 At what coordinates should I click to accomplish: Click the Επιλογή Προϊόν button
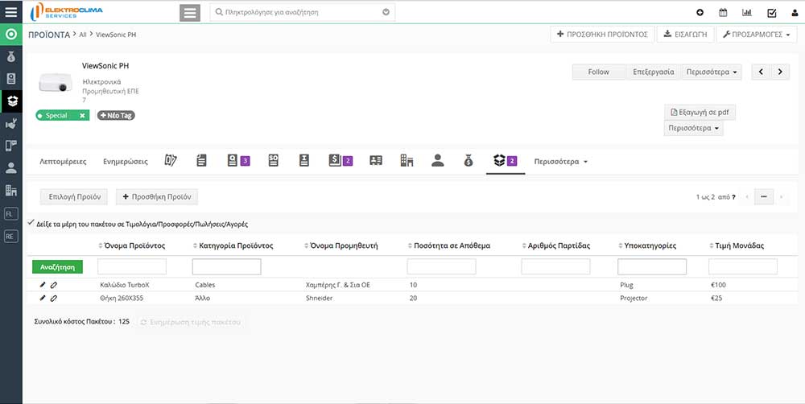74,196
